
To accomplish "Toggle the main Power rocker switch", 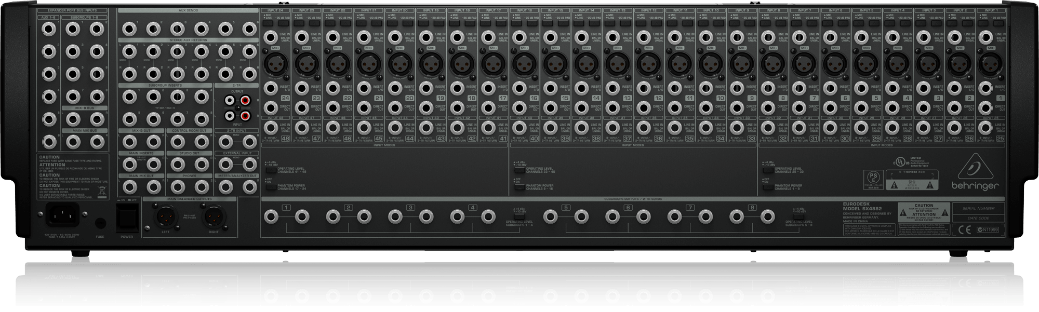I will (126, 214).
